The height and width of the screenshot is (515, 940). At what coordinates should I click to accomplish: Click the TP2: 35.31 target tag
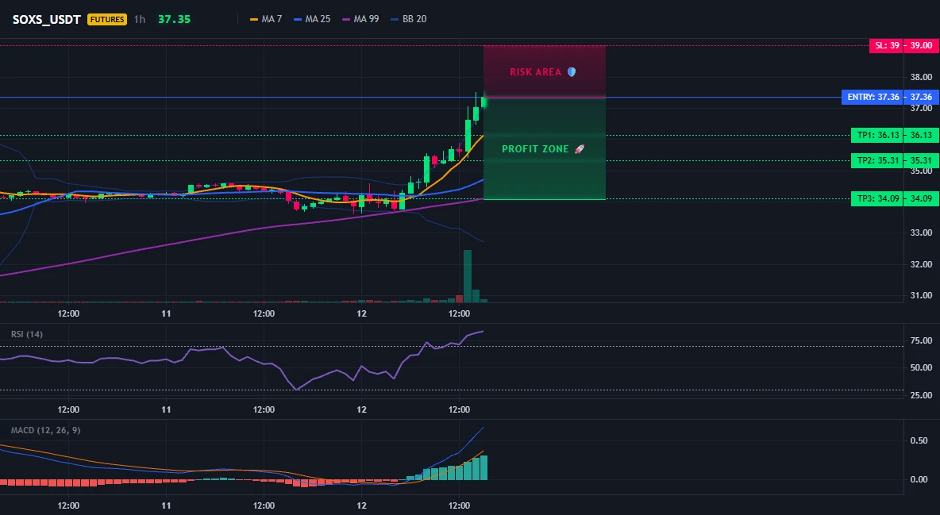[877, 160]
